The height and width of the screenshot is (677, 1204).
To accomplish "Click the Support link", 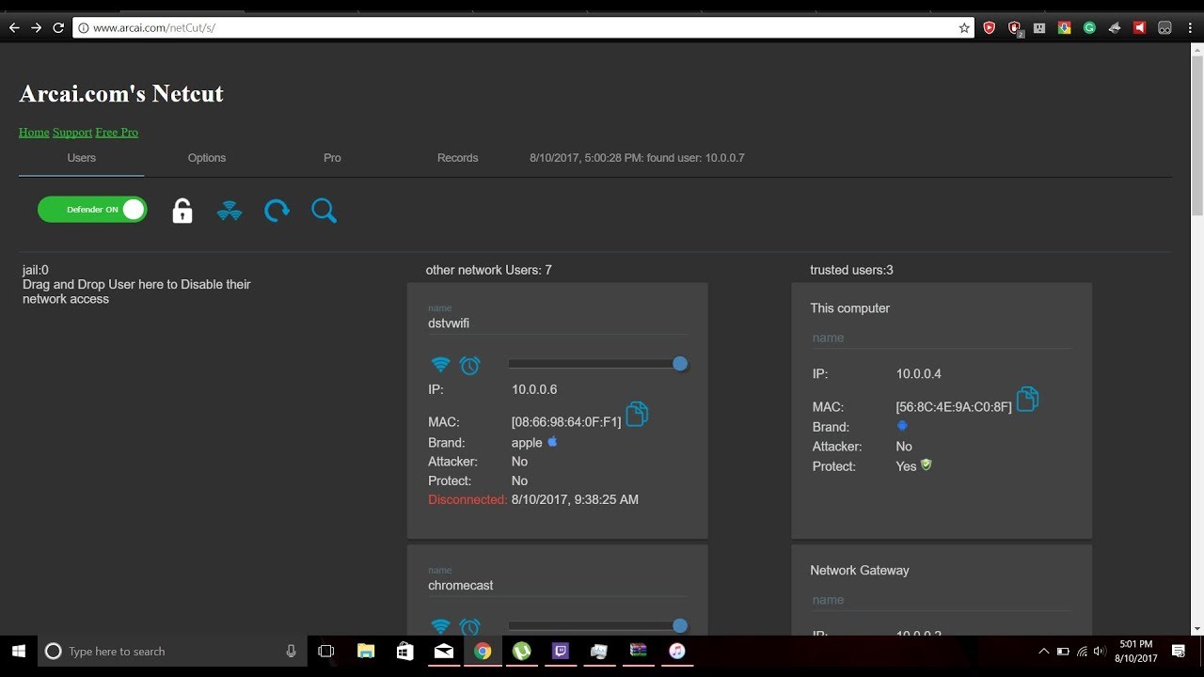I will pyautogui.click(x=72, y=133).
